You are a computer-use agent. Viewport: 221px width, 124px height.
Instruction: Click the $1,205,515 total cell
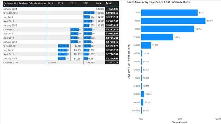(x=112, y=17)
